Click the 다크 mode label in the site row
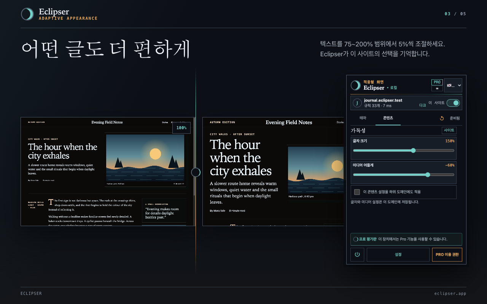The image size is (487, 304). click(x=422, y=105)
